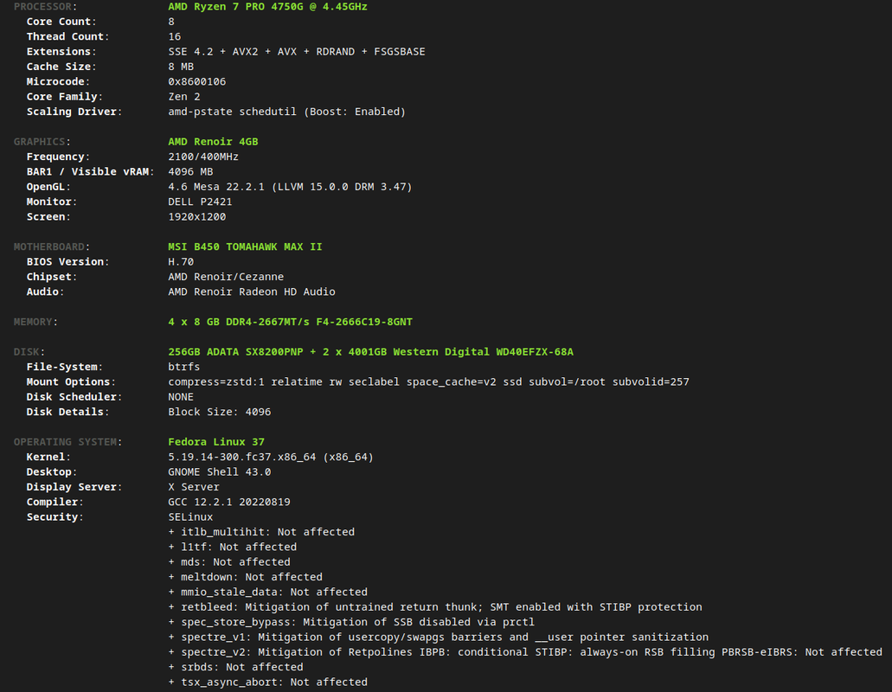
Task: Select the desktop value GNOME Shell 43.0
Action: click(220, 472)
